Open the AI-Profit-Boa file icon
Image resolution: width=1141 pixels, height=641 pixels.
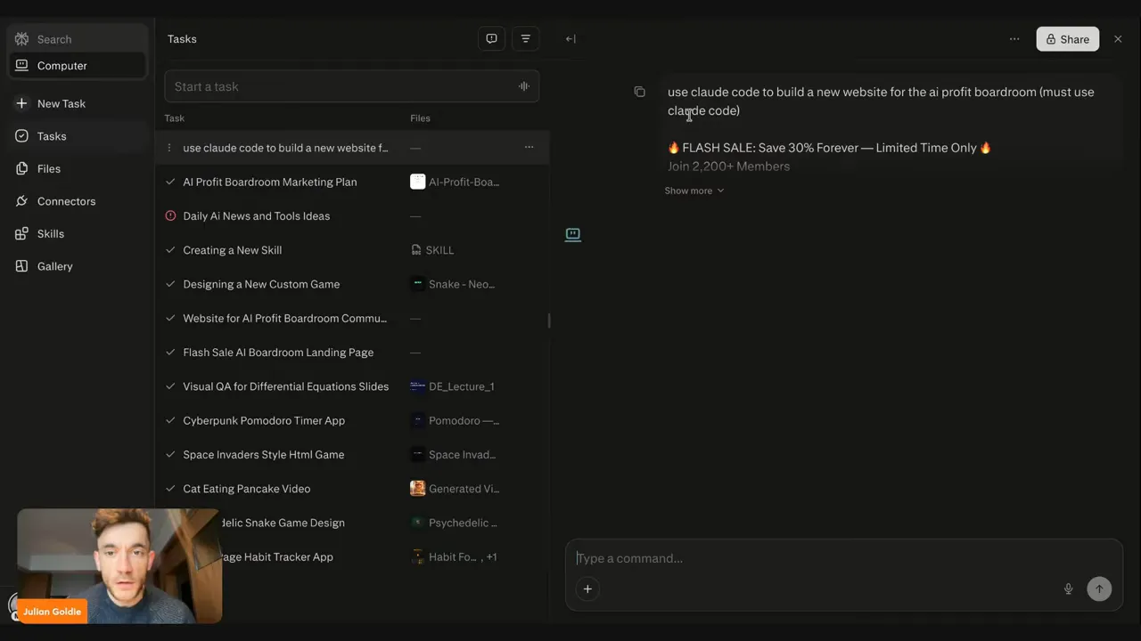pos(417,182)
